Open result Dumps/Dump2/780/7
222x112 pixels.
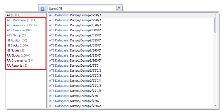pyautogui.click(x=130, y=15)
